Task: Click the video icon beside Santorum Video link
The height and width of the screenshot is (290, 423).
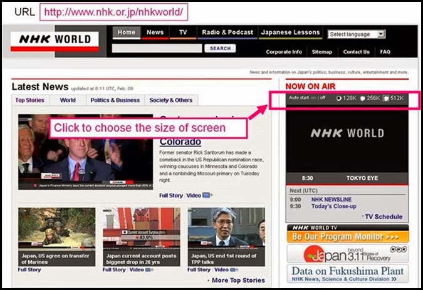Action: [207, 195]
